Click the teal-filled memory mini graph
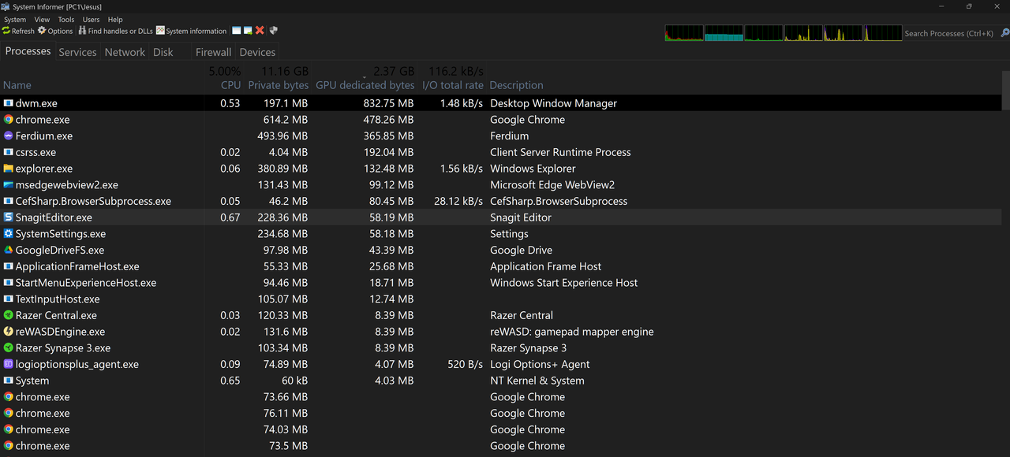Viewport: 1010px width, 457px height. click(724, 33)
